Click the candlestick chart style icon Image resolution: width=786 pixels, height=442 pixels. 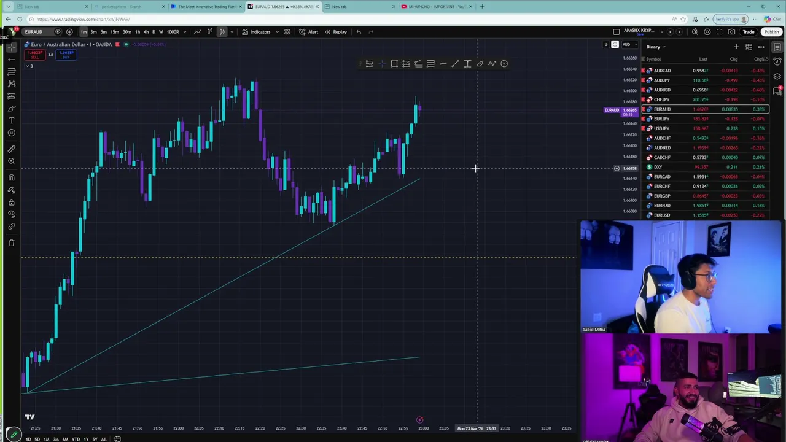tap(222, 32)
